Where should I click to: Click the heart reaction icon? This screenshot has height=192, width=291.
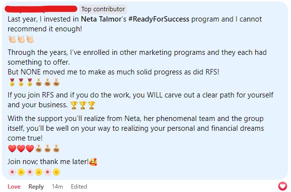click(x=283, y=186)
